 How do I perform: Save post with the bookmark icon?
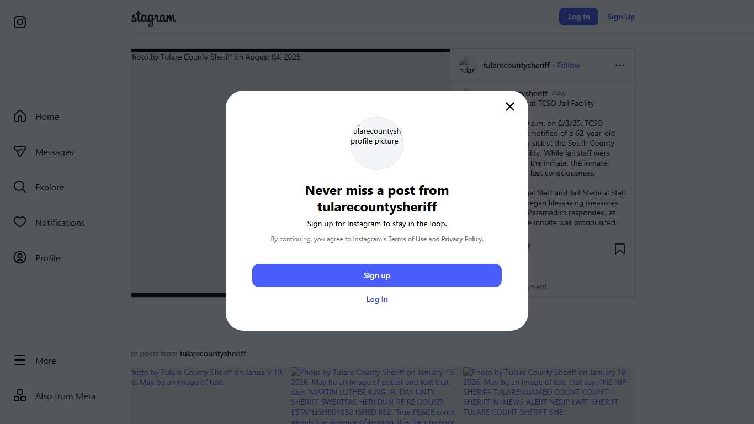click(620, 249)
